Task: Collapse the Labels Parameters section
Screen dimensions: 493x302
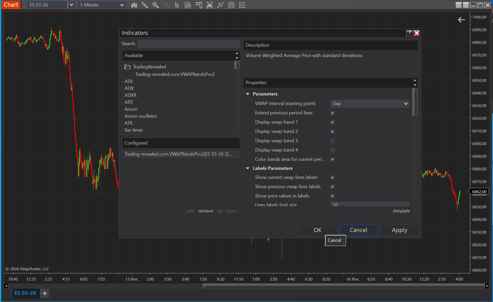Action: pyautogui.click(x=248, y=168)
